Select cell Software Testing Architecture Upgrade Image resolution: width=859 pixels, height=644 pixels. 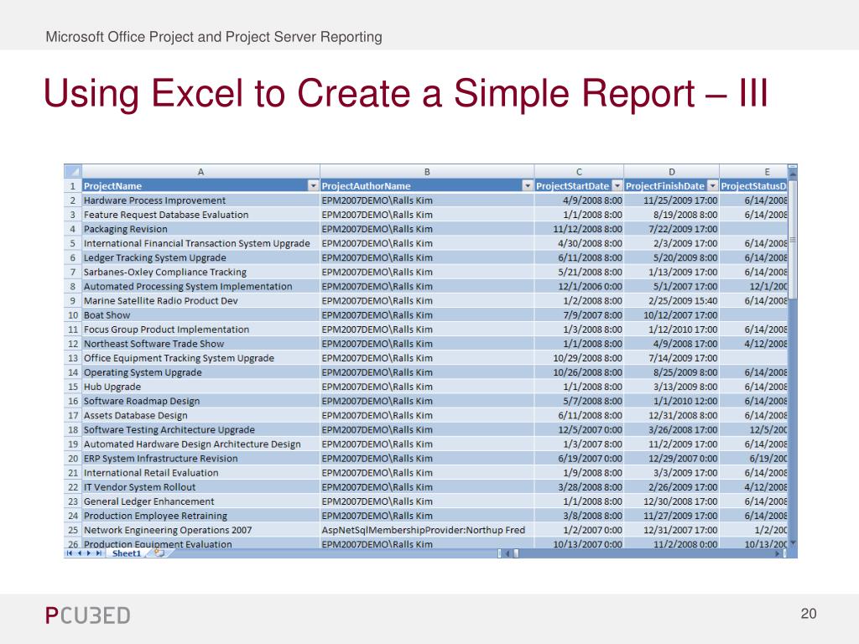[200, 430]
